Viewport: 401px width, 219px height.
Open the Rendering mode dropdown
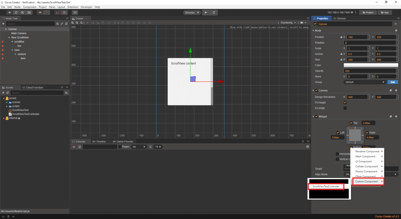pyautogui.click(x=288, y=23)
